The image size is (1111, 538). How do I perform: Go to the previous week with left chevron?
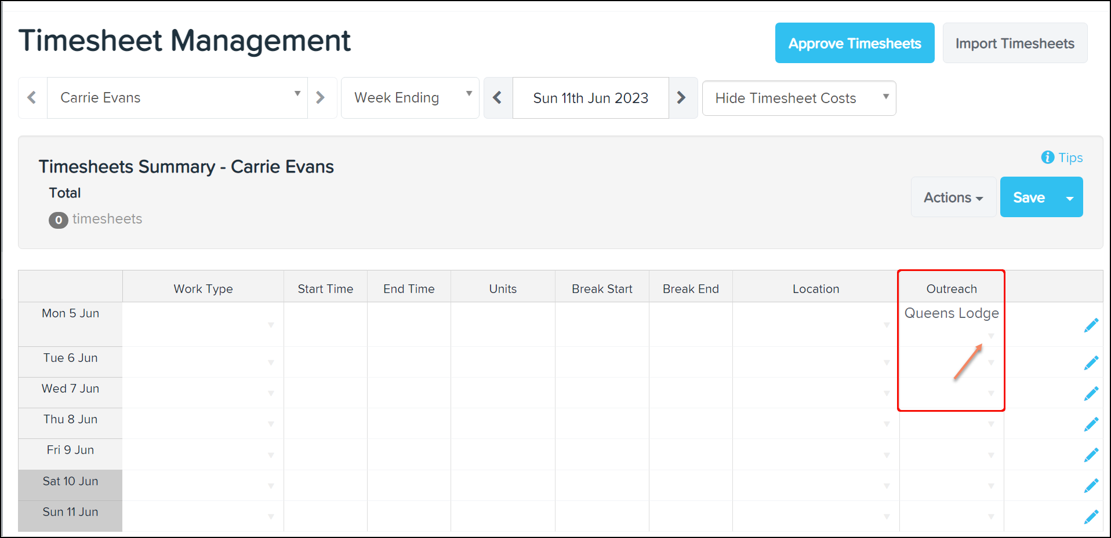tap(498, 98)
